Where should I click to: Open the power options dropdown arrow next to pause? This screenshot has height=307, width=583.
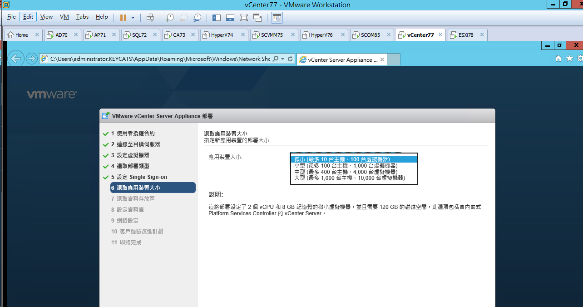click(x=133, y=18)
